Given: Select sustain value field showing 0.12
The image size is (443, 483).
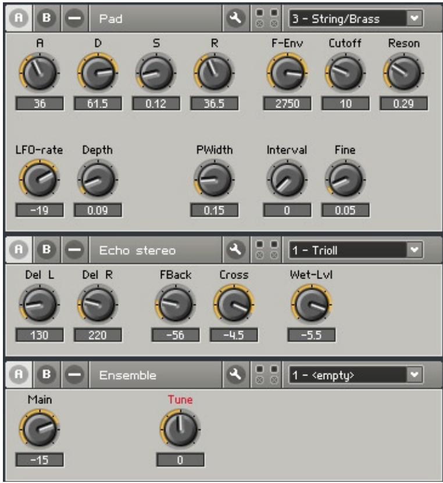Looking at the screenshot, I should coord(156,103).
